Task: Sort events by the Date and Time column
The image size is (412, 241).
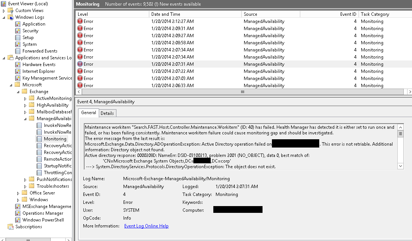Action: point(166,14)
